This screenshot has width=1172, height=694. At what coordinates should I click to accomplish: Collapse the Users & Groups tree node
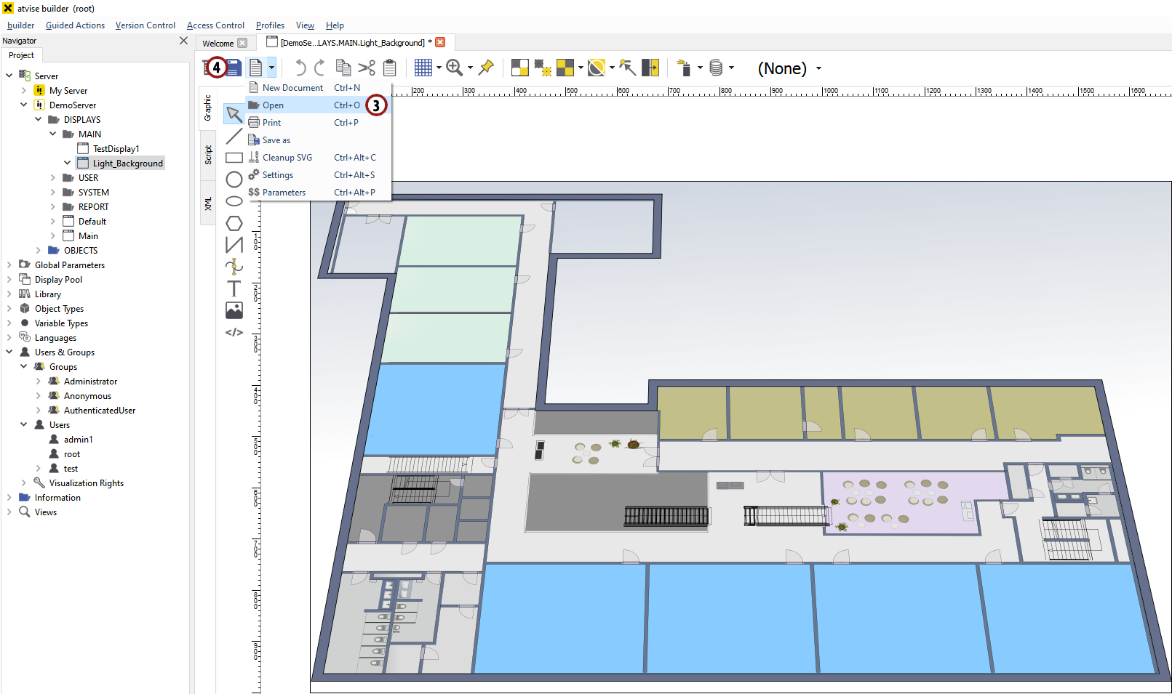coord(9,352)
